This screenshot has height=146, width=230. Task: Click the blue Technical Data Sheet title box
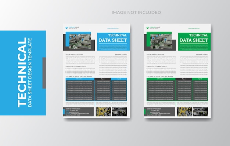coord(114,41)
